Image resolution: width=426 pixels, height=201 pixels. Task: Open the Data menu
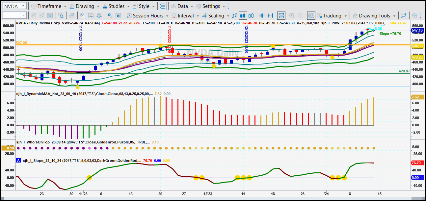[182, 6]
